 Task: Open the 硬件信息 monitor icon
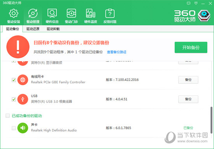pos(52,13)
